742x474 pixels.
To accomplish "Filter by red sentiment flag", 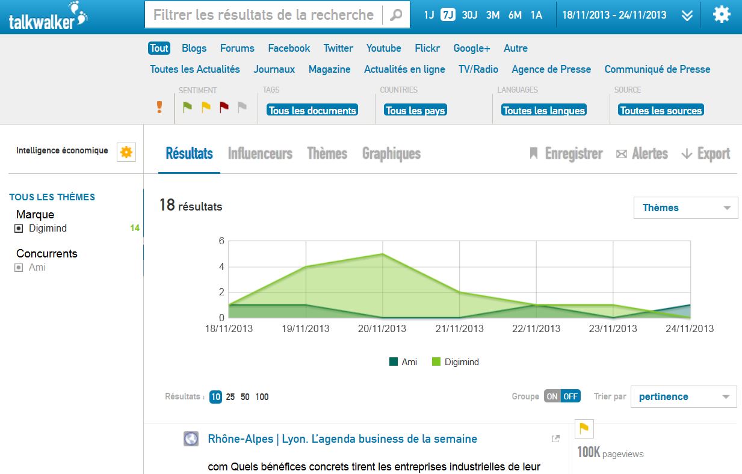I will 224,108.
